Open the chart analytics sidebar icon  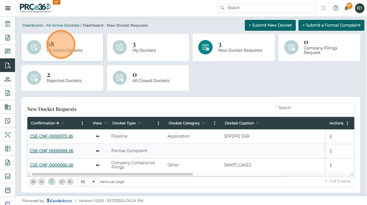(7, 176)
